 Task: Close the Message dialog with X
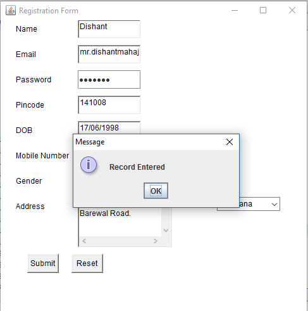[x=230, y=142]
